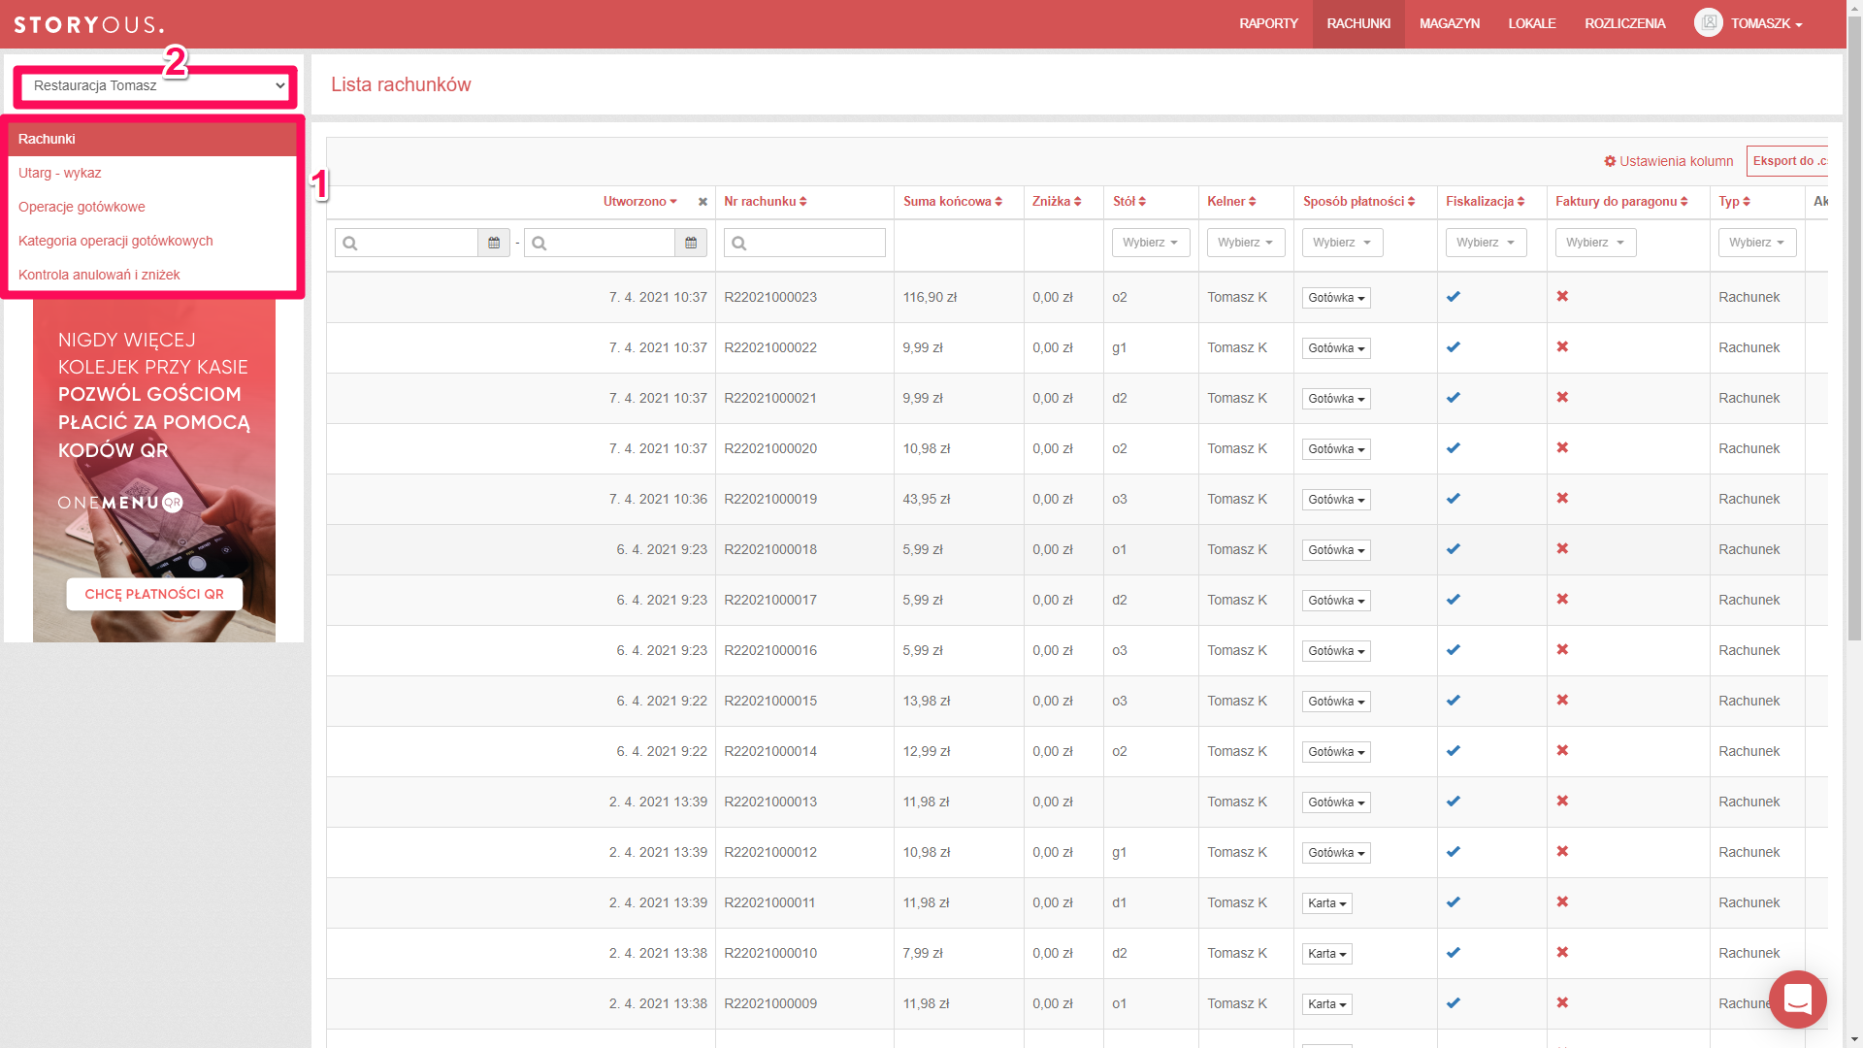Image resolution: width=1863 pixels, height=1048 pixels.
Task: Open Gotówka payment dropdown for R22021000022
Action: tap(1336, 348)
